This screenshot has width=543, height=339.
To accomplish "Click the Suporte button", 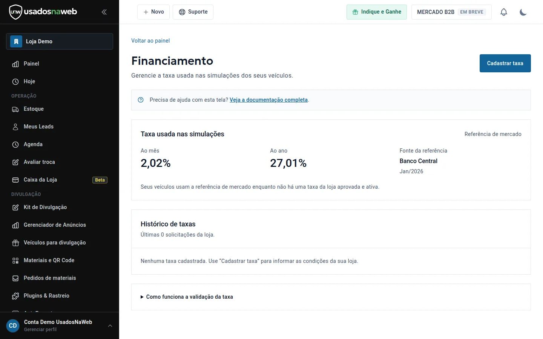I will (x=193, y=12).
